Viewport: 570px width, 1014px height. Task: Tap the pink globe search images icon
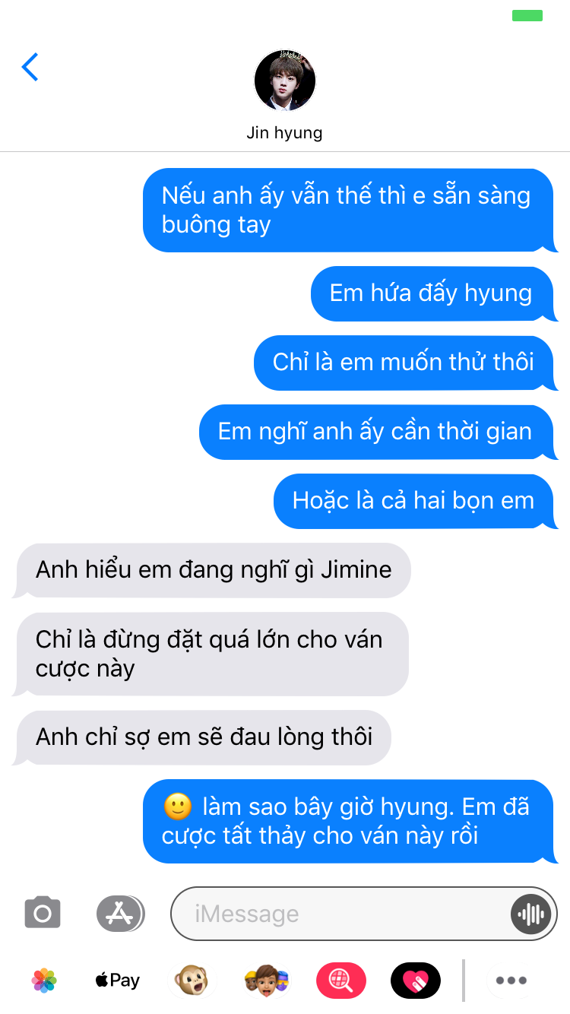pos(340,981)
